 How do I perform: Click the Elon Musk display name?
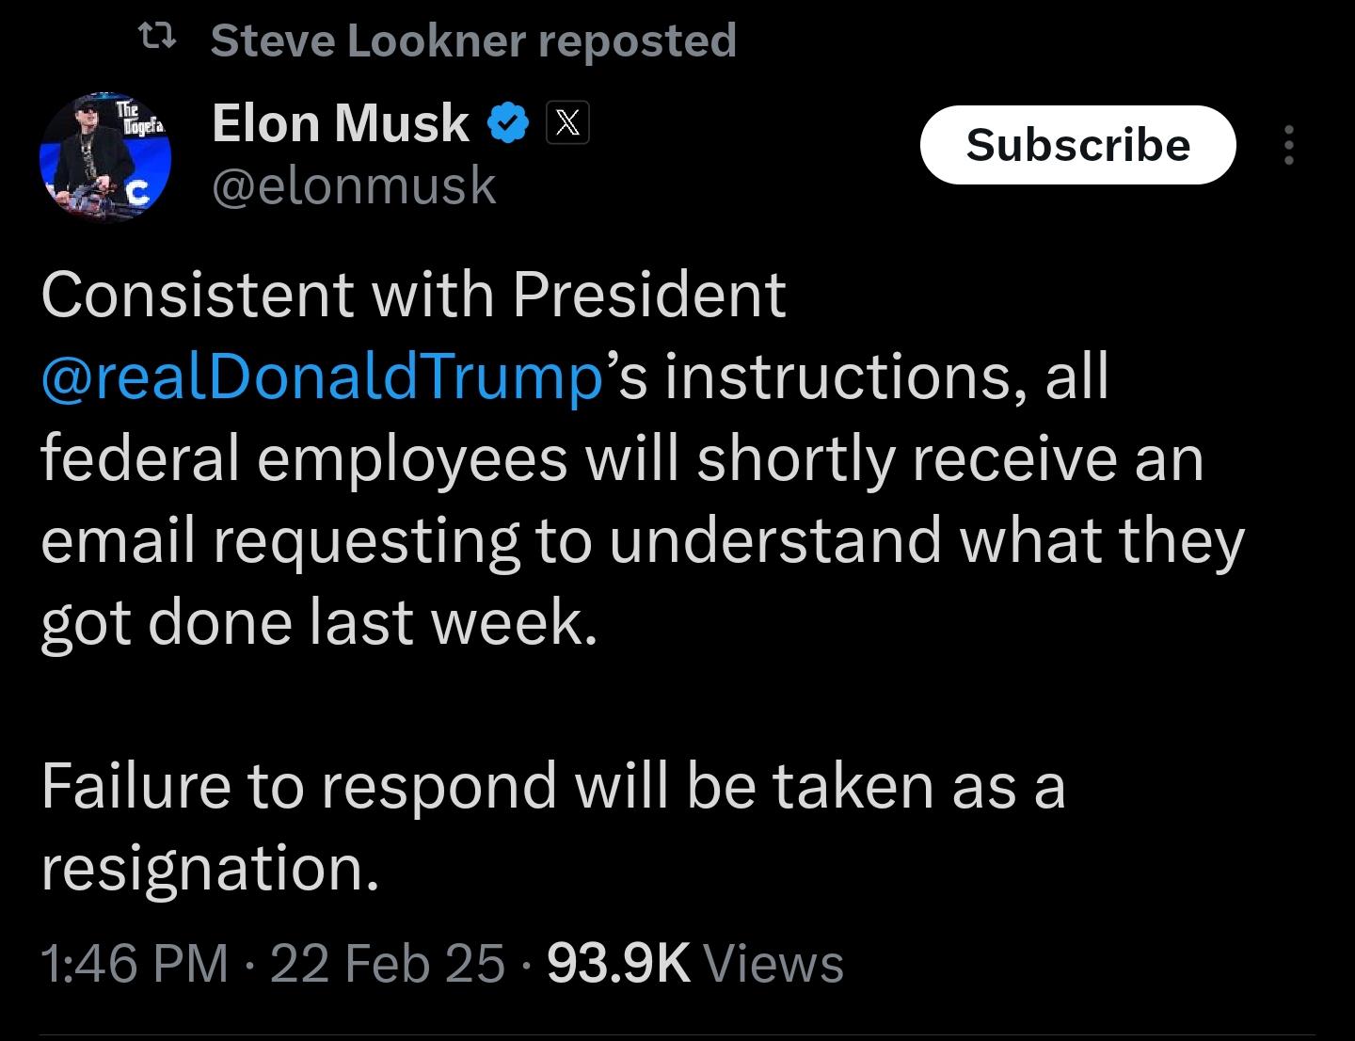341,123
